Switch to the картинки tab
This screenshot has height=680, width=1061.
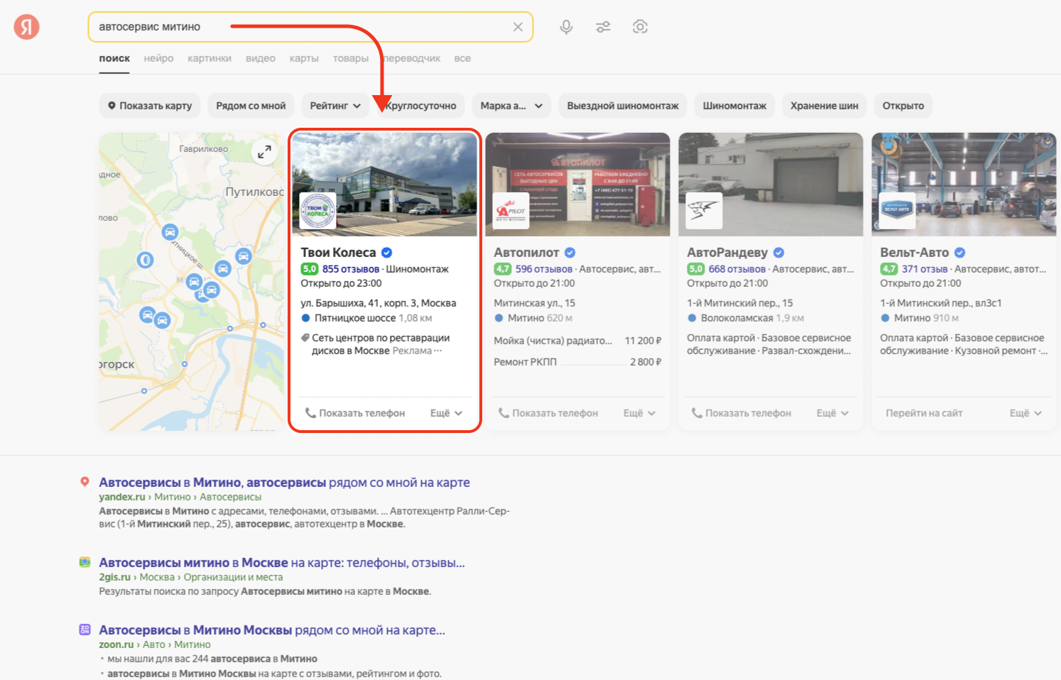210,58
